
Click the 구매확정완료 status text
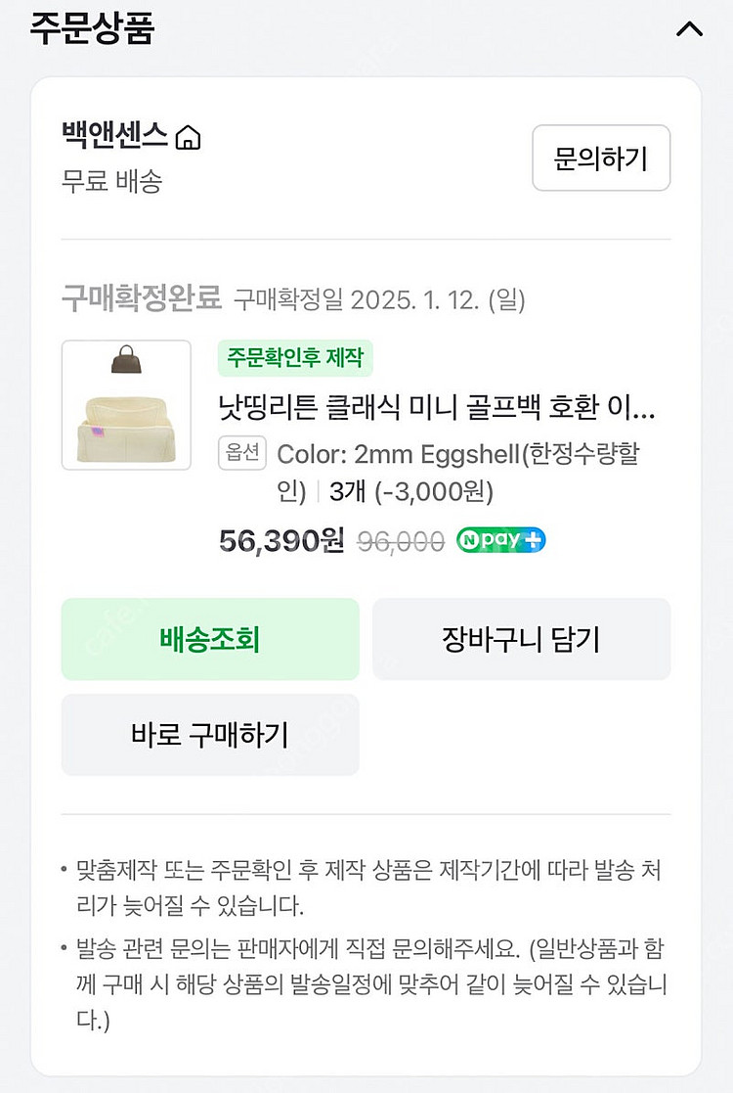tap(142, 296)
